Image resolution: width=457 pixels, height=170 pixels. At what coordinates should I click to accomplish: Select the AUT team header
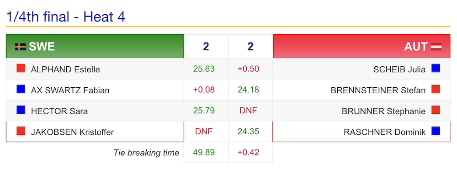(x=361, y=46)
